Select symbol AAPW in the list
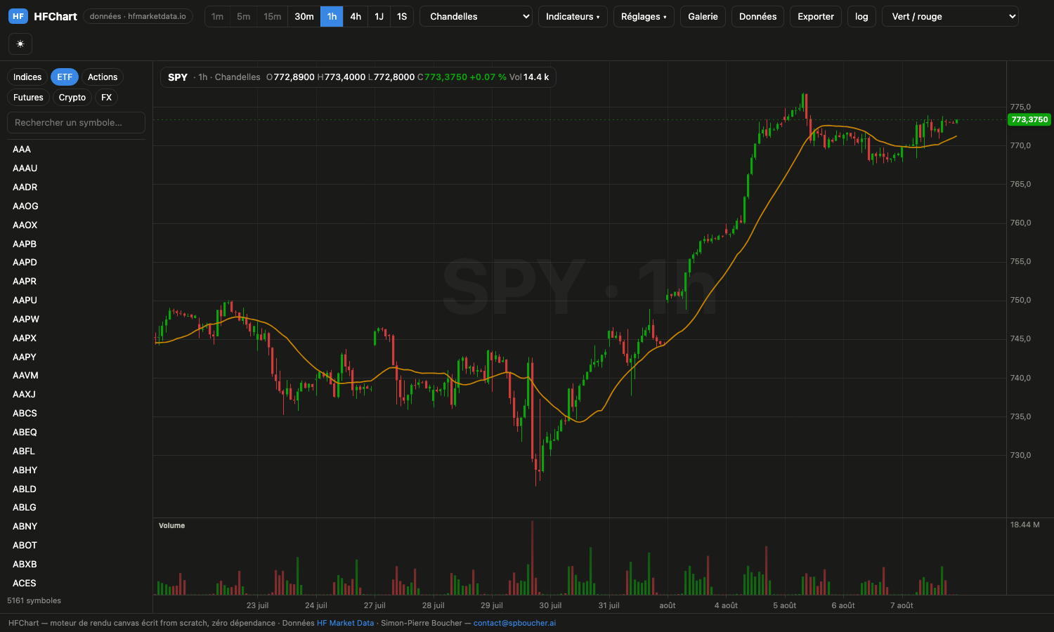 click(76, 319)
